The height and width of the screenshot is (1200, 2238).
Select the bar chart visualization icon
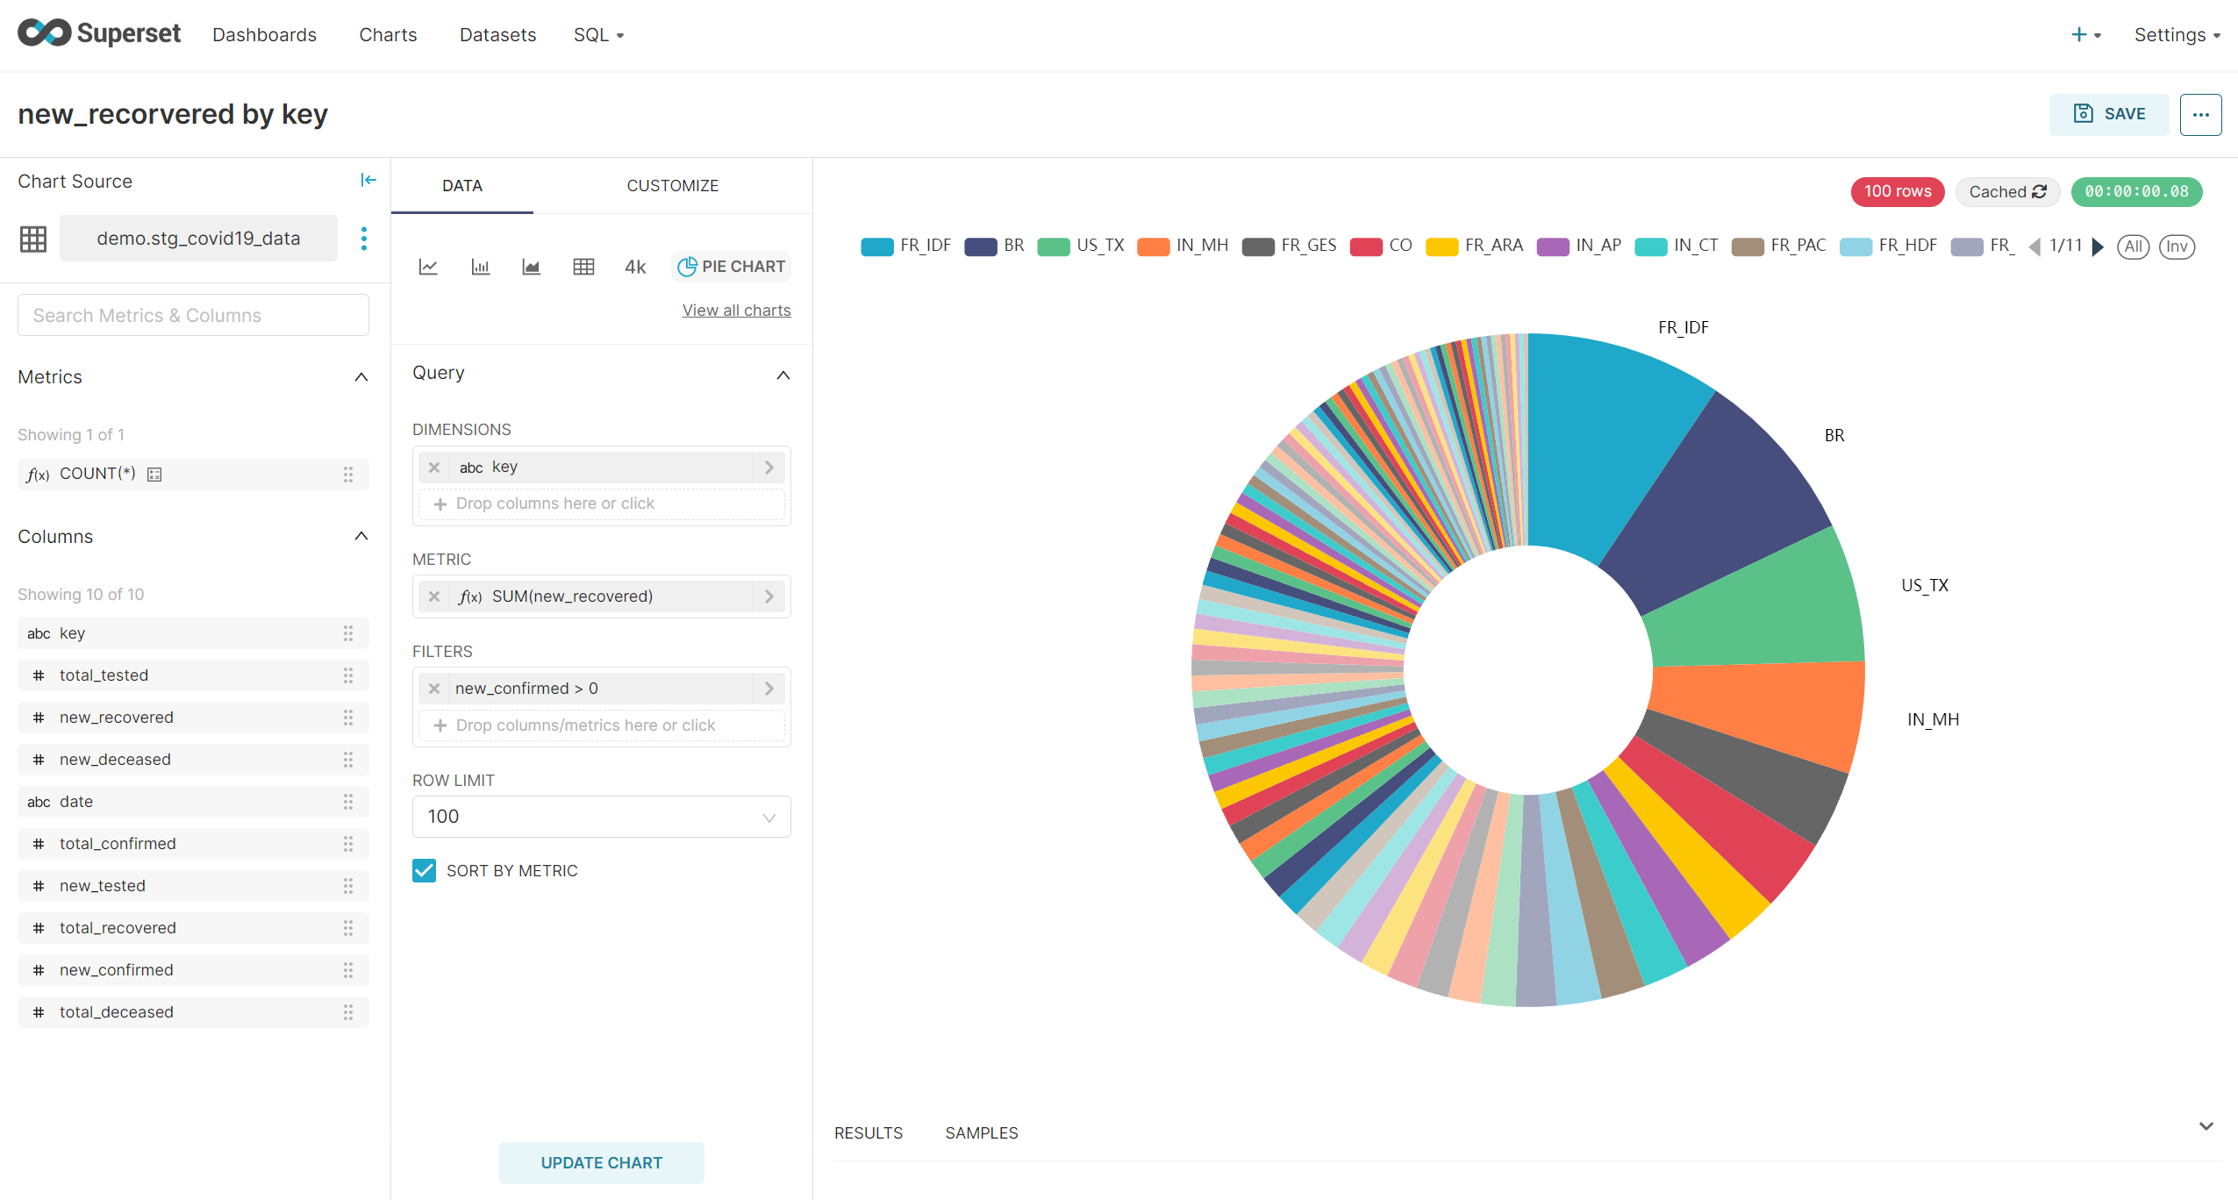[480, 267]
